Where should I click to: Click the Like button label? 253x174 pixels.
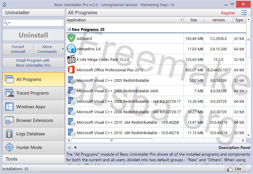pos(238,169)
